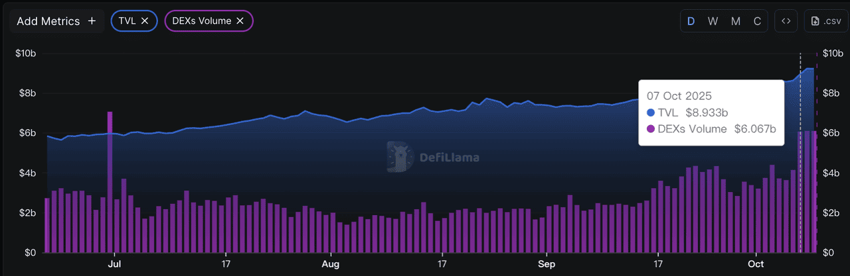The height and width of the screenshot is (276, 850).
Task: Remove the TVL metric via its X
Action: point(145,21)
